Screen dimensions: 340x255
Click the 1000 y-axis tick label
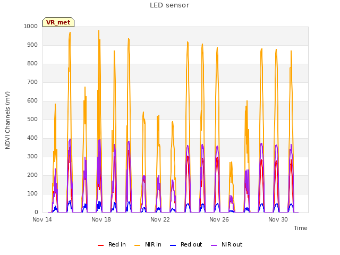(31, 26)
